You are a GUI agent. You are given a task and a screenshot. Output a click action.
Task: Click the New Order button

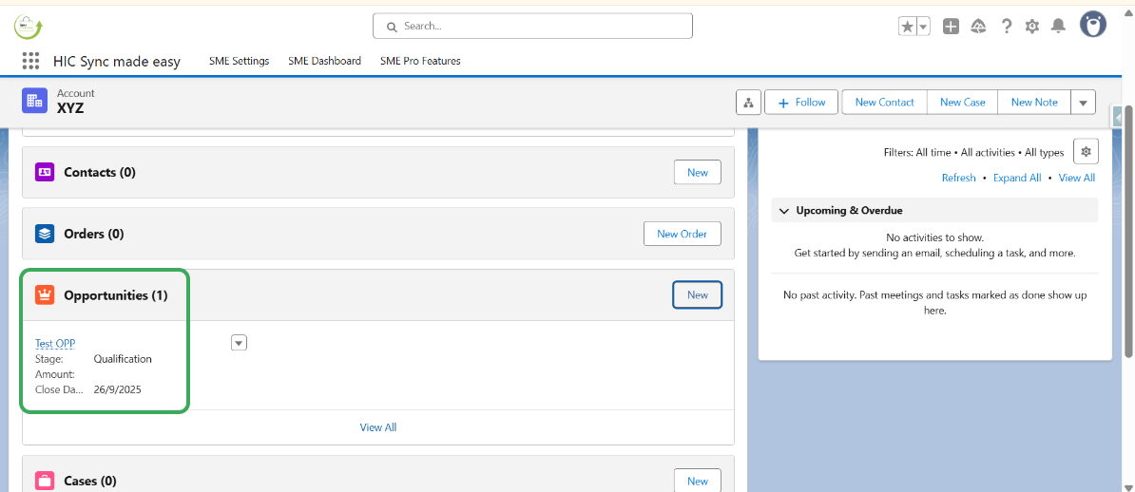pos(683,234)
